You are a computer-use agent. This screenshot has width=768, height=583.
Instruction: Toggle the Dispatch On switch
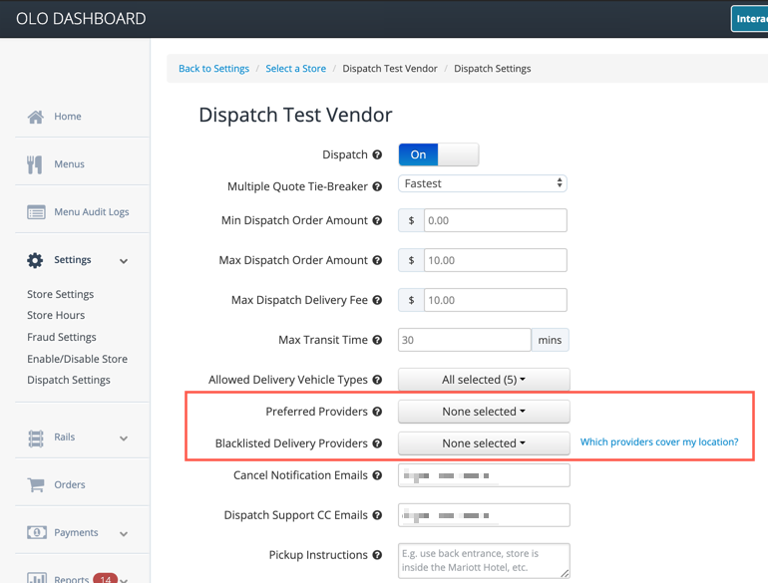(x=438, y=154)
